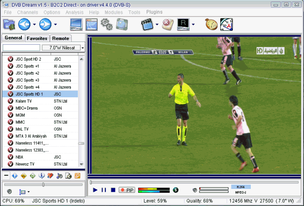
Task: Open the Analysis menu
Action: click(75, 12)
